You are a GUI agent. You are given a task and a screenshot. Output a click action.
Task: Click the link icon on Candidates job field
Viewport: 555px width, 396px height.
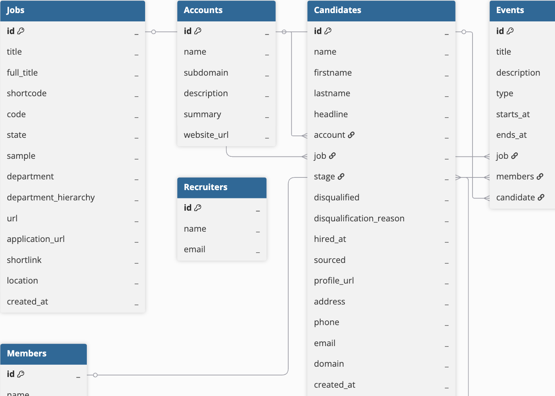coord(333,155)
